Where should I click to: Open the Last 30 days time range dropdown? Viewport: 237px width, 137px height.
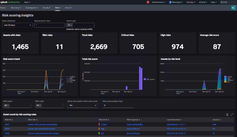point(17,25)
